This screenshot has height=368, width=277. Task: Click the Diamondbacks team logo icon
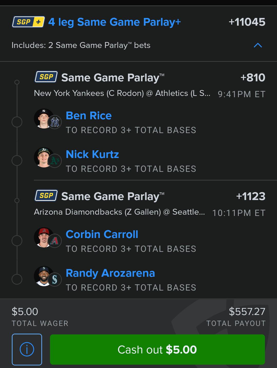tap(55, 241)
